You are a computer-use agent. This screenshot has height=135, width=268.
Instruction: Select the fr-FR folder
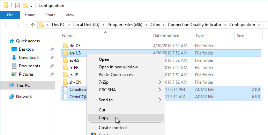click(x=74, y=68)
